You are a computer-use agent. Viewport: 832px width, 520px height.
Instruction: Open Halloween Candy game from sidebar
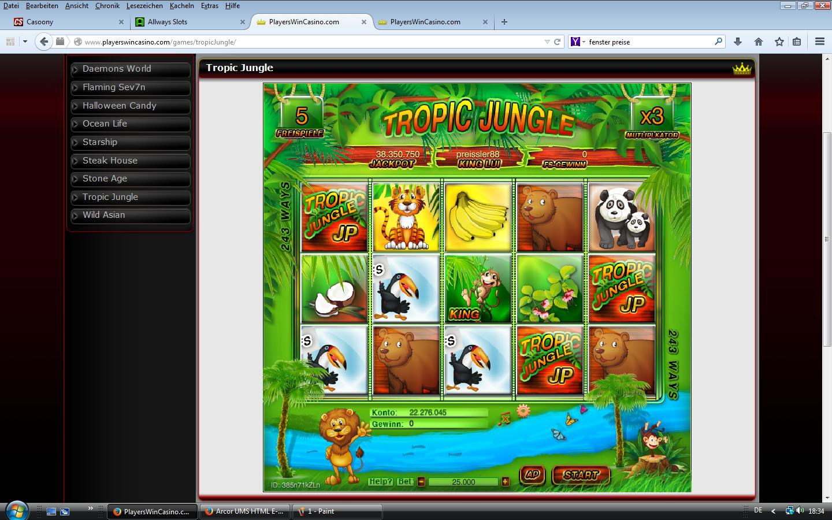pos(131,106)
